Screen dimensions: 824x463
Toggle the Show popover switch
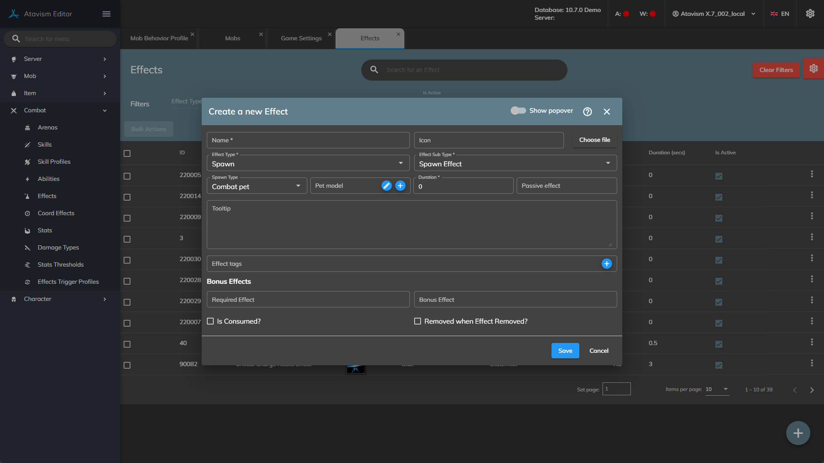point(518,111)
